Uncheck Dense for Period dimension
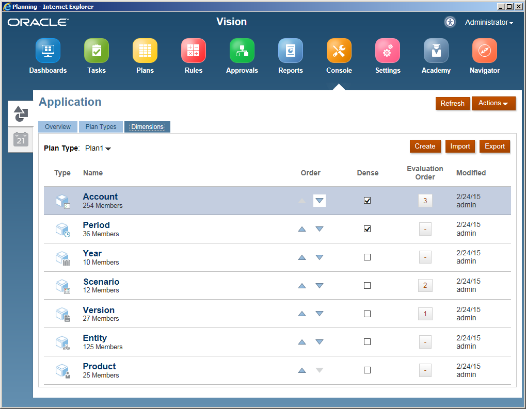This screenshot has height=409, width=526. tap(368, 229)
